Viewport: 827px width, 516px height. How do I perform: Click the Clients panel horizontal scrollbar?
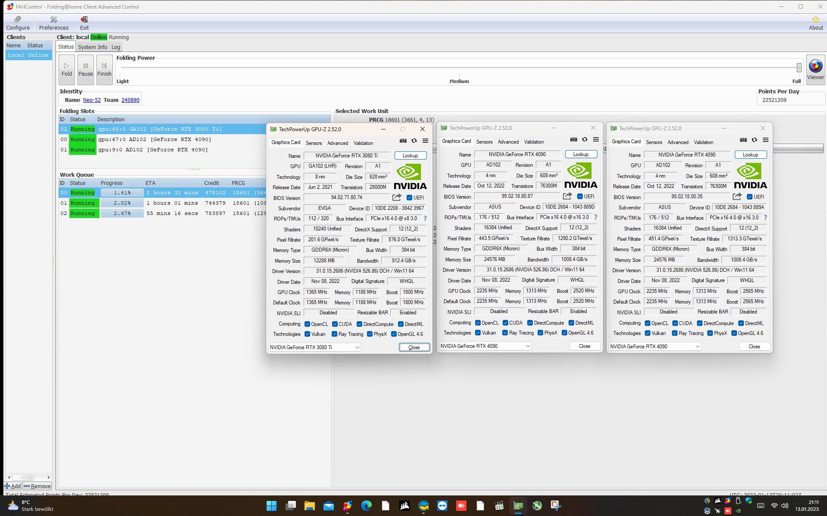pyautogui.click(x=28, y=477)
